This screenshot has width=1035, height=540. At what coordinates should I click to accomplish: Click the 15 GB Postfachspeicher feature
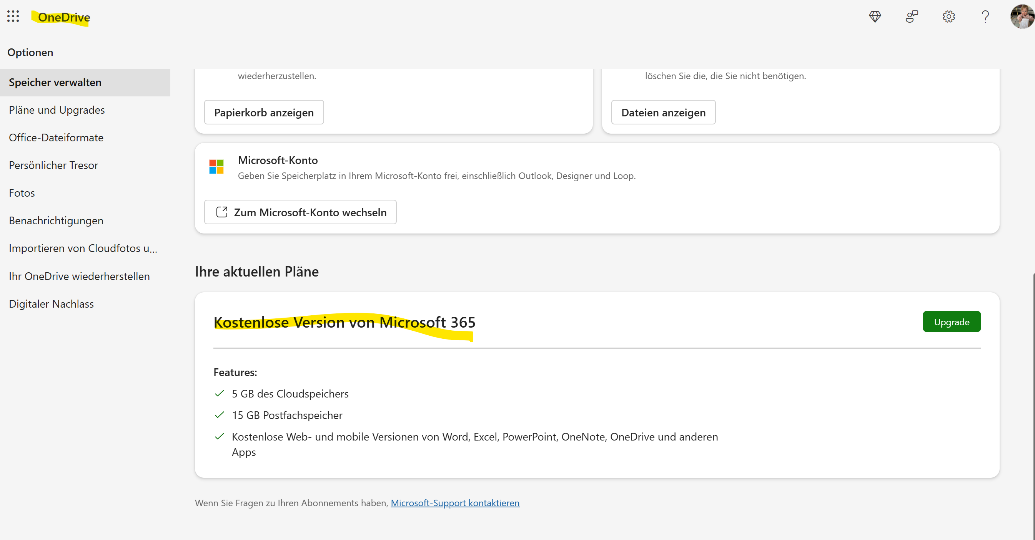[287, 416]
